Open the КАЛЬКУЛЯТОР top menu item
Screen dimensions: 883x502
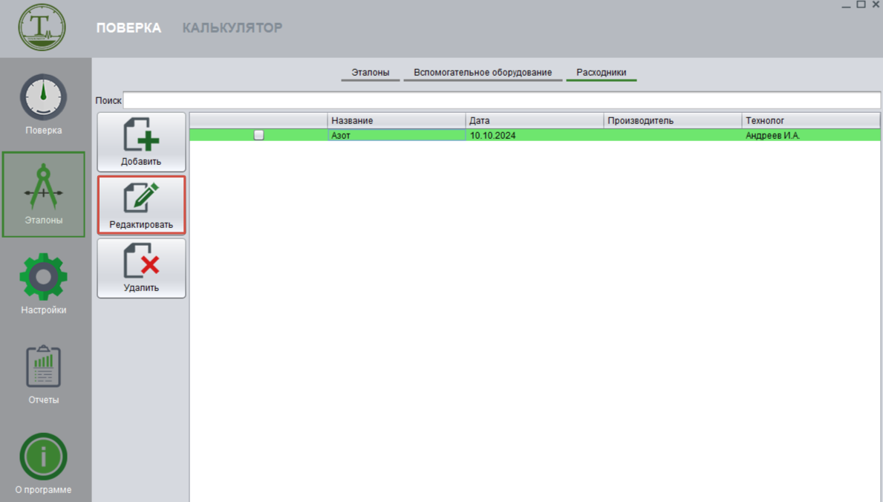[232, 27]
